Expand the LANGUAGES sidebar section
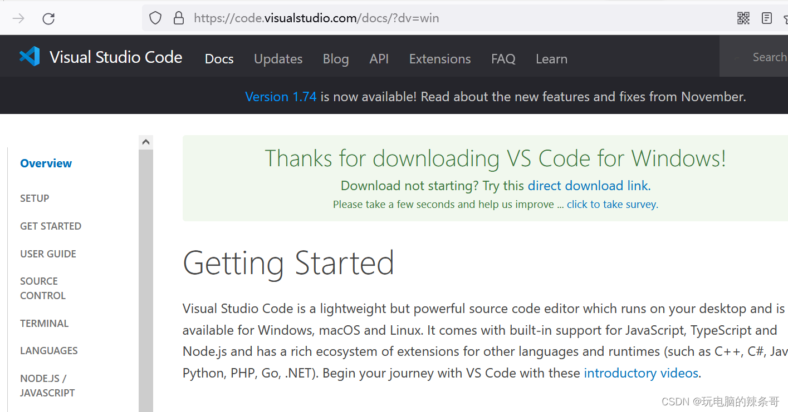Viewport: 788px width, 412px height. coord(49,351)
